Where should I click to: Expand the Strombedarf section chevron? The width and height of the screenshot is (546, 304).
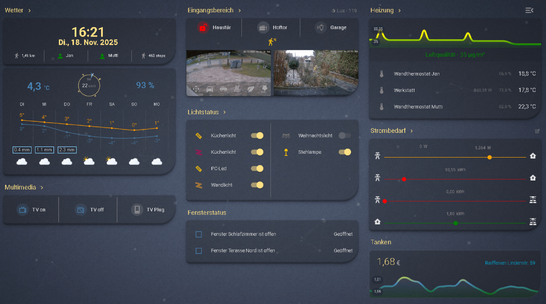coord(412,131)
